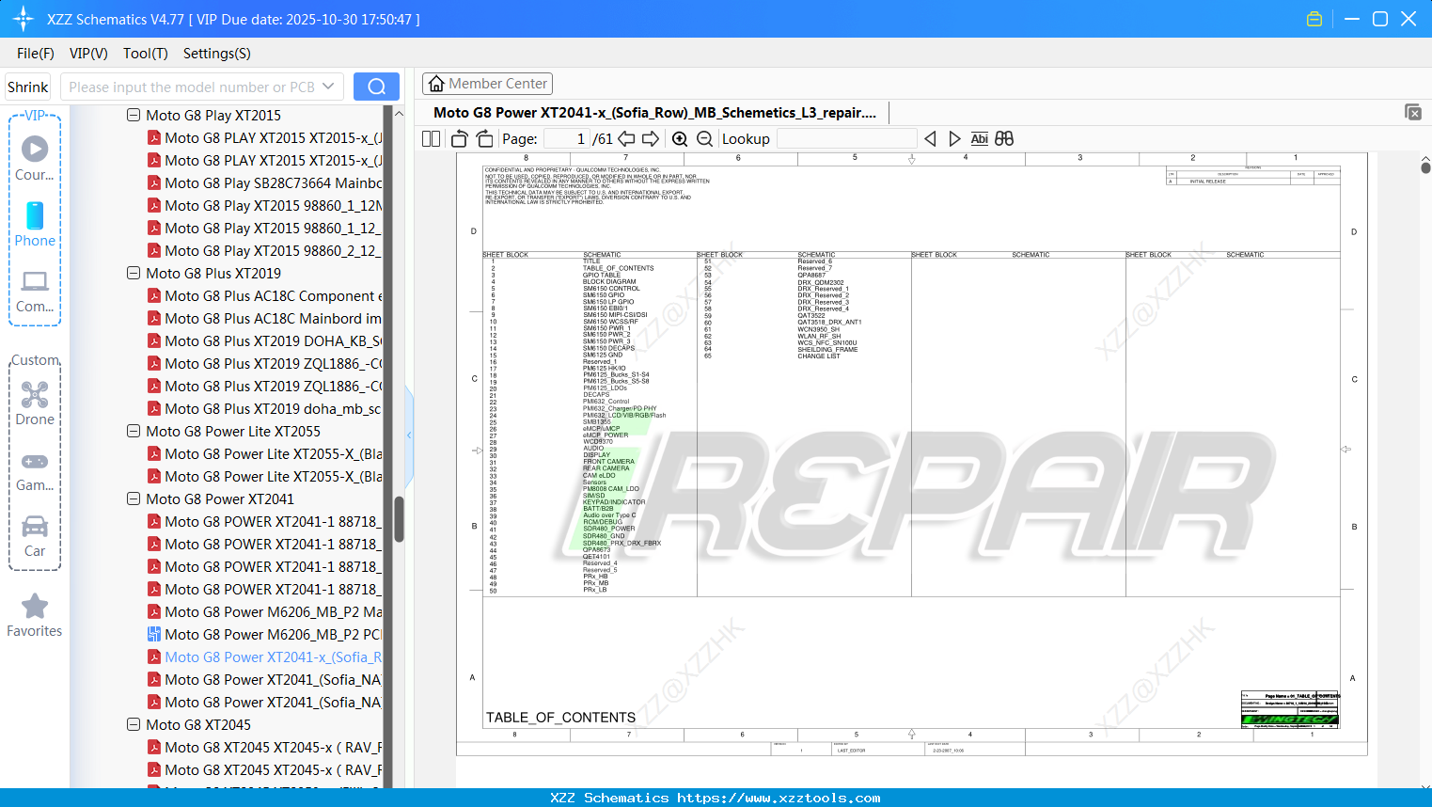Click PDF icon of Moto G8 Plus AC18C Component
Screen dimensions: 1432x807
point(154,295)
